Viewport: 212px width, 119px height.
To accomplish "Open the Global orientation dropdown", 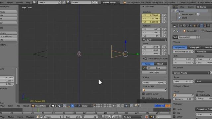I will tap(87, 106).
